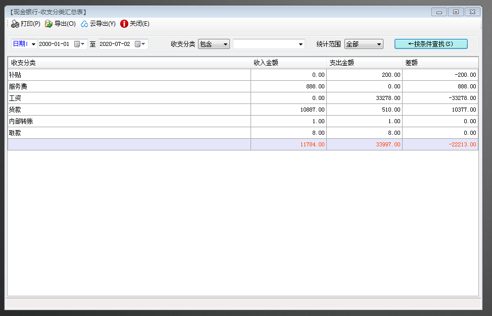
Task: Click the 按条件查找(S) search button
Action: tap(431, 44)
